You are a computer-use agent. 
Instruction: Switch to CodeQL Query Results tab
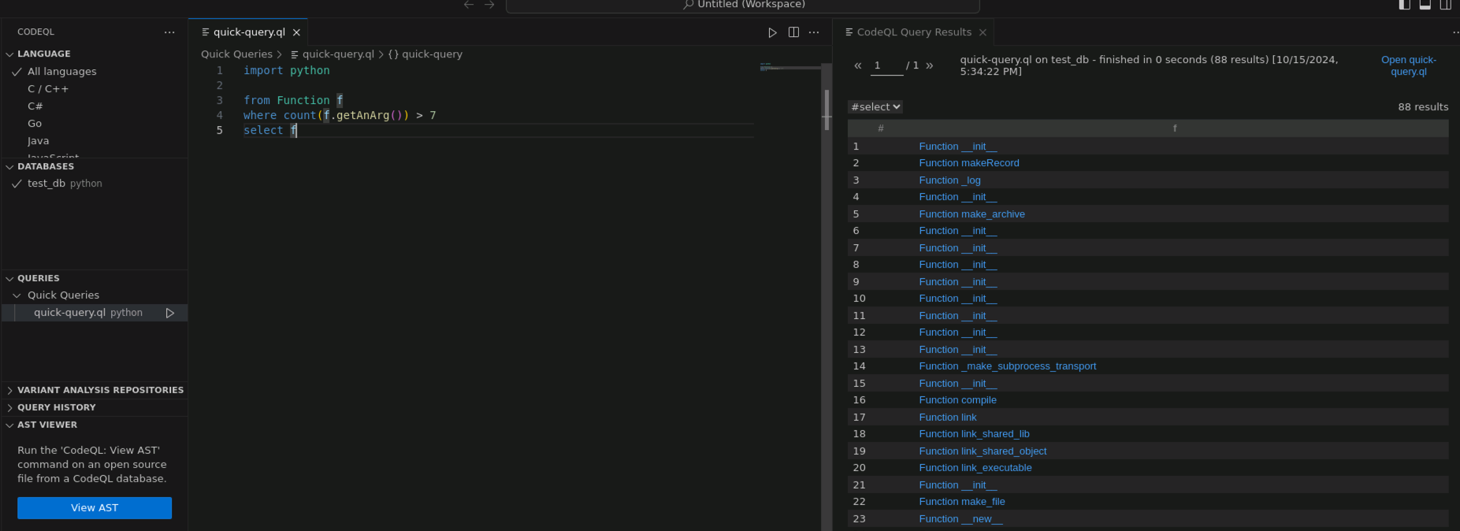tap(914, 32)
